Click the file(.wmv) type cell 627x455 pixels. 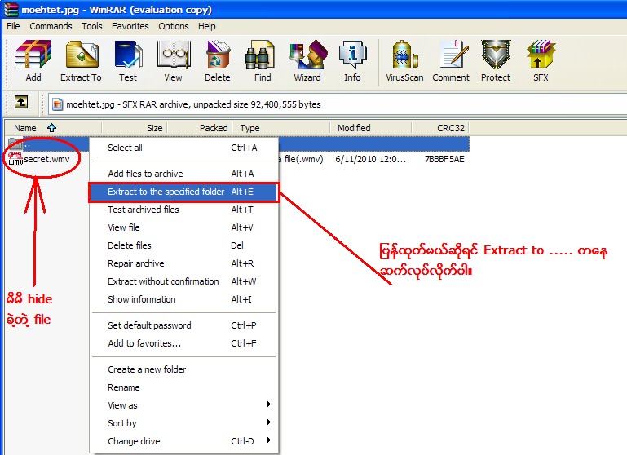[x=301, y=159]
